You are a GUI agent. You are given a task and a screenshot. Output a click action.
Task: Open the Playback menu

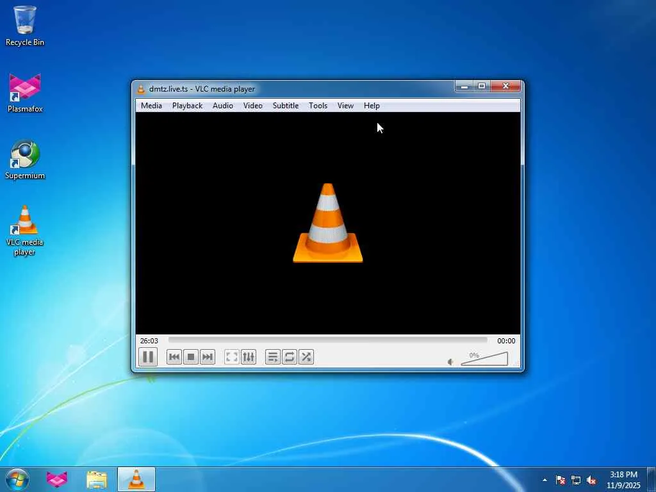[x=188, y=106]
